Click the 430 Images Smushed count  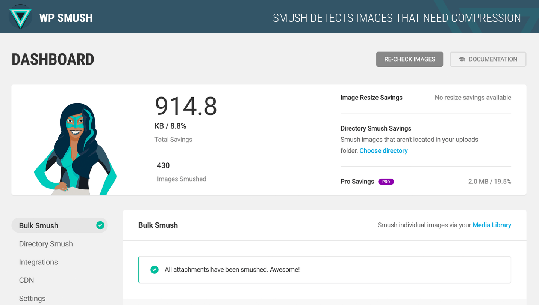coord(163,165)
